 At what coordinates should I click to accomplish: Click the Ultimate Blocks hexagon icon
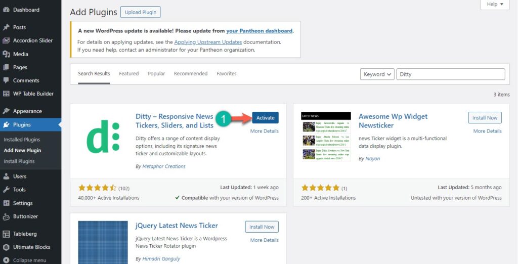[x=6, y=247]
